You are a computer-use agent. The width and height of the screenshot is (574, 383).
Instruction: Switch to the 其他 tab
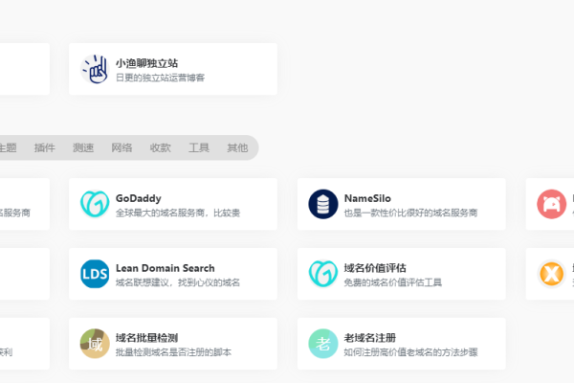[x=237, y=147]
